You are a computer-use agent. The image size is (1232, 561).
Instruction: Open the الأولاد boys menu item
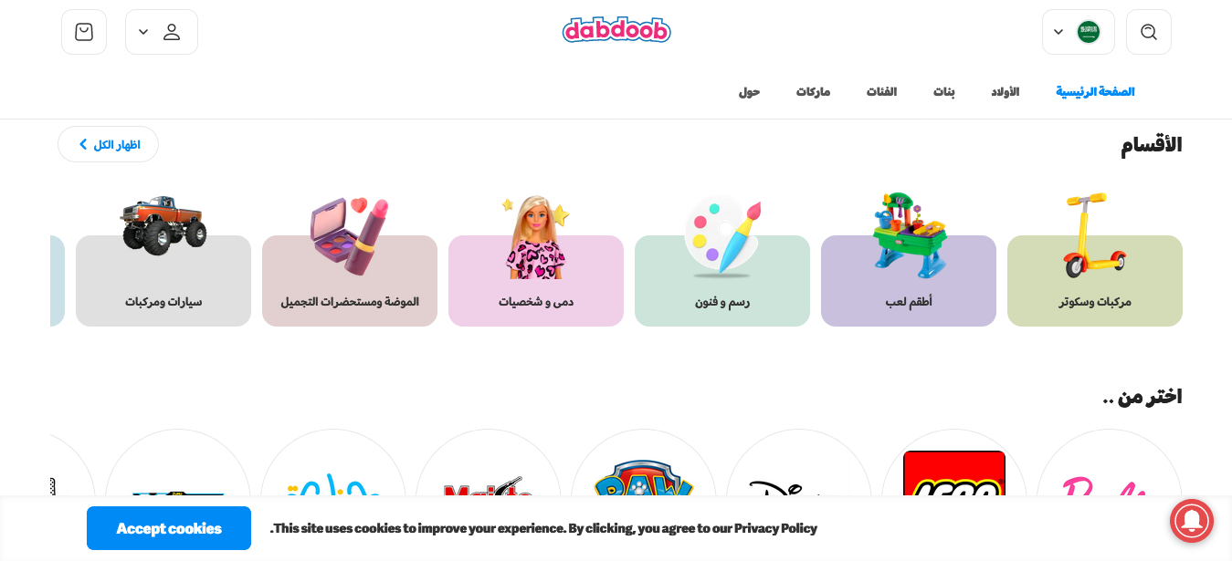(1006, 92)
